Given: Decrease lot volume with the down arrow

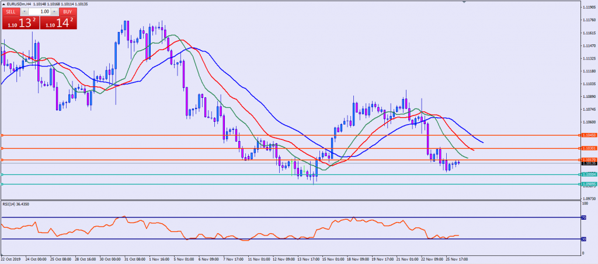Looking at the screenshot, I should tap(25, 12).
